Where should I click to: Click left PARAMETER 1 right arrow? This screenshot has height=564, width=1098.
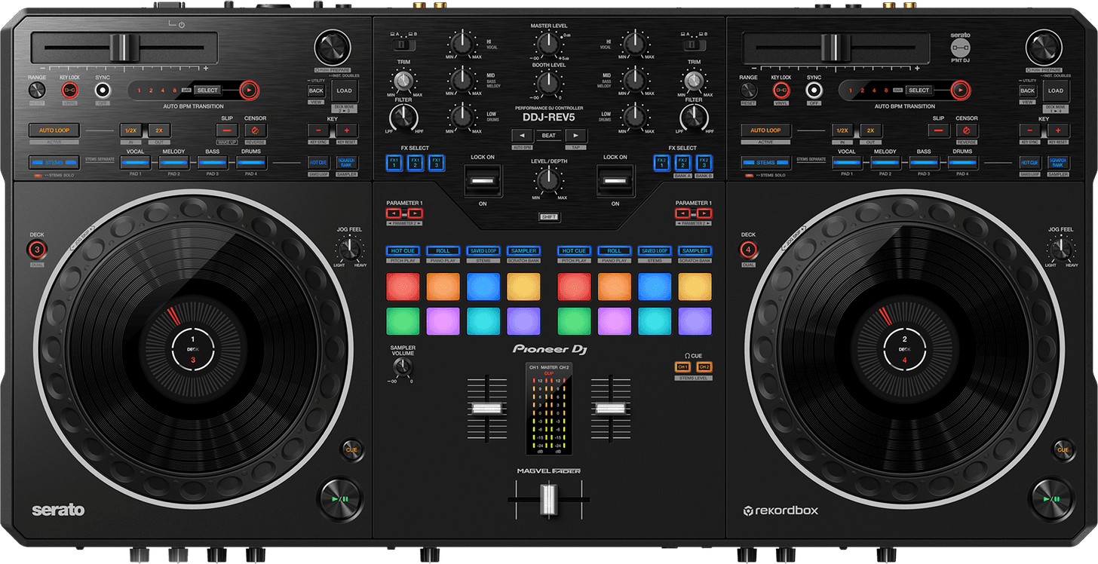point(415,214)
